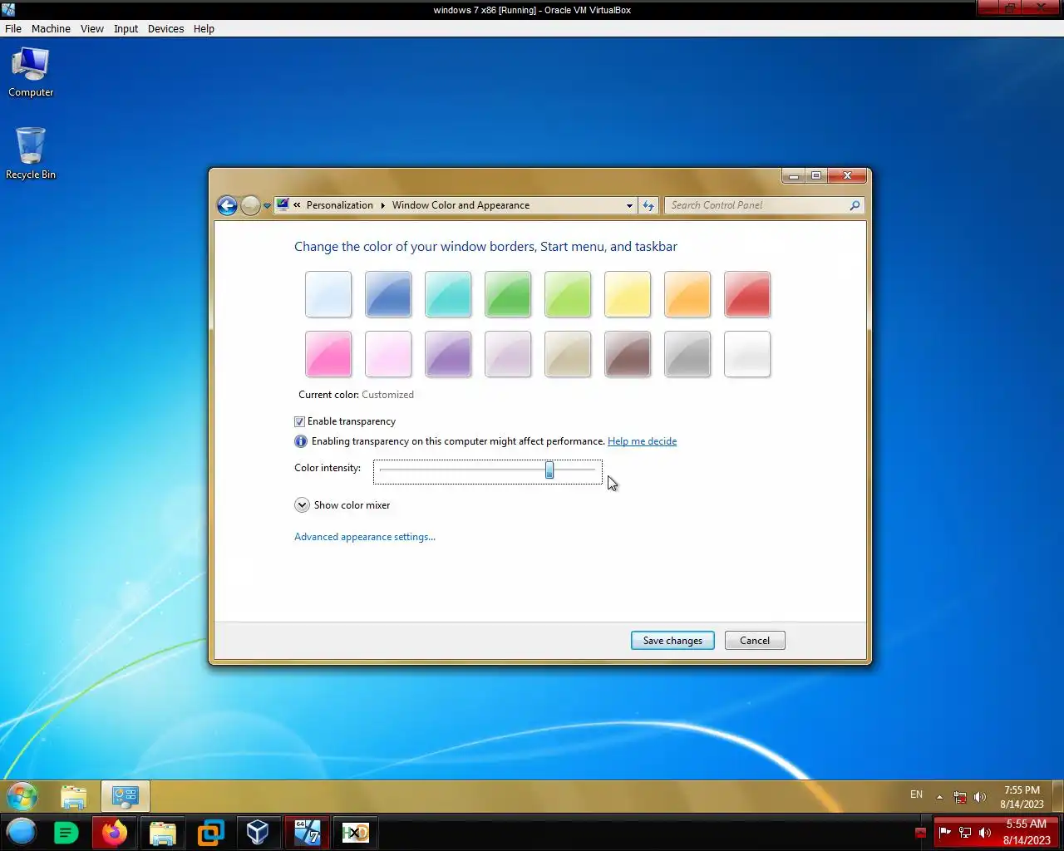
Task: Select the hot pink Fuchsia color swatch
Action: click(328, 354)
